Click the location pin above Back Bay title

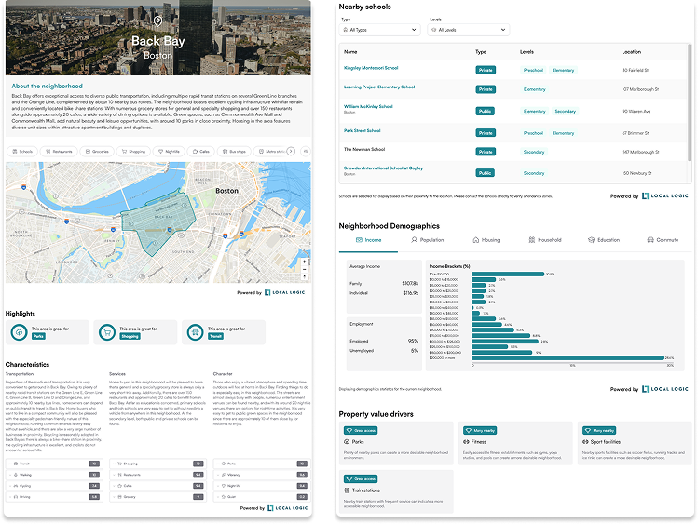click(x=157, y=20)
